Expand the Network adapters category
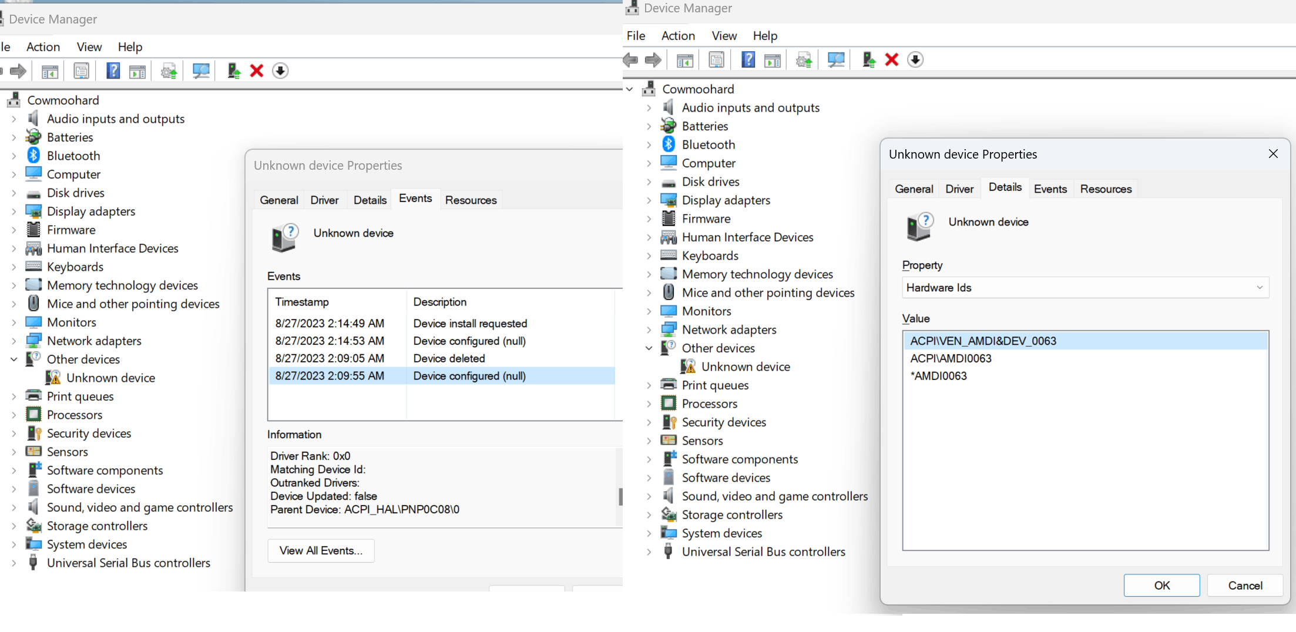 (649, 329)
